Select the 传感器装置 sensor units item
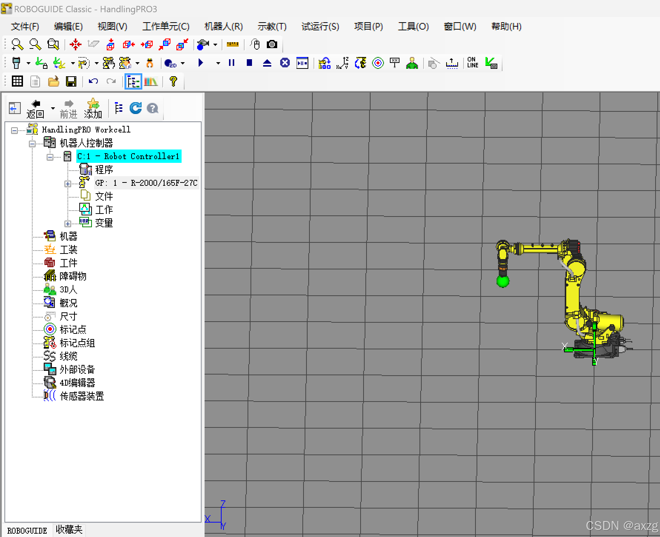 point(82,396)
